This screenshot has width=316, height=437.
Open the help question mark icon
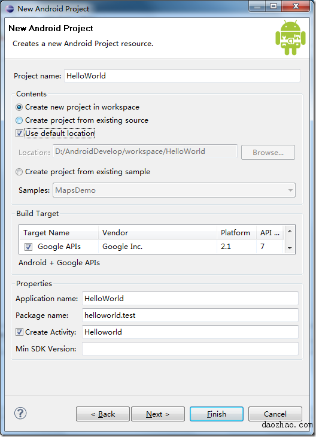(20, 413)
